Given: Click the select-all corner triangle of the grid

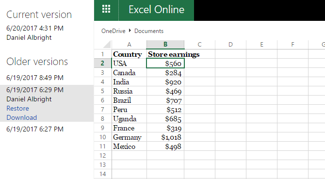Looking at the screenshot, I should click(107, 45).
